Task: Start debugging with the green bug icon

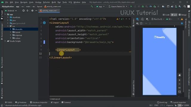Action: coord(143,7)
